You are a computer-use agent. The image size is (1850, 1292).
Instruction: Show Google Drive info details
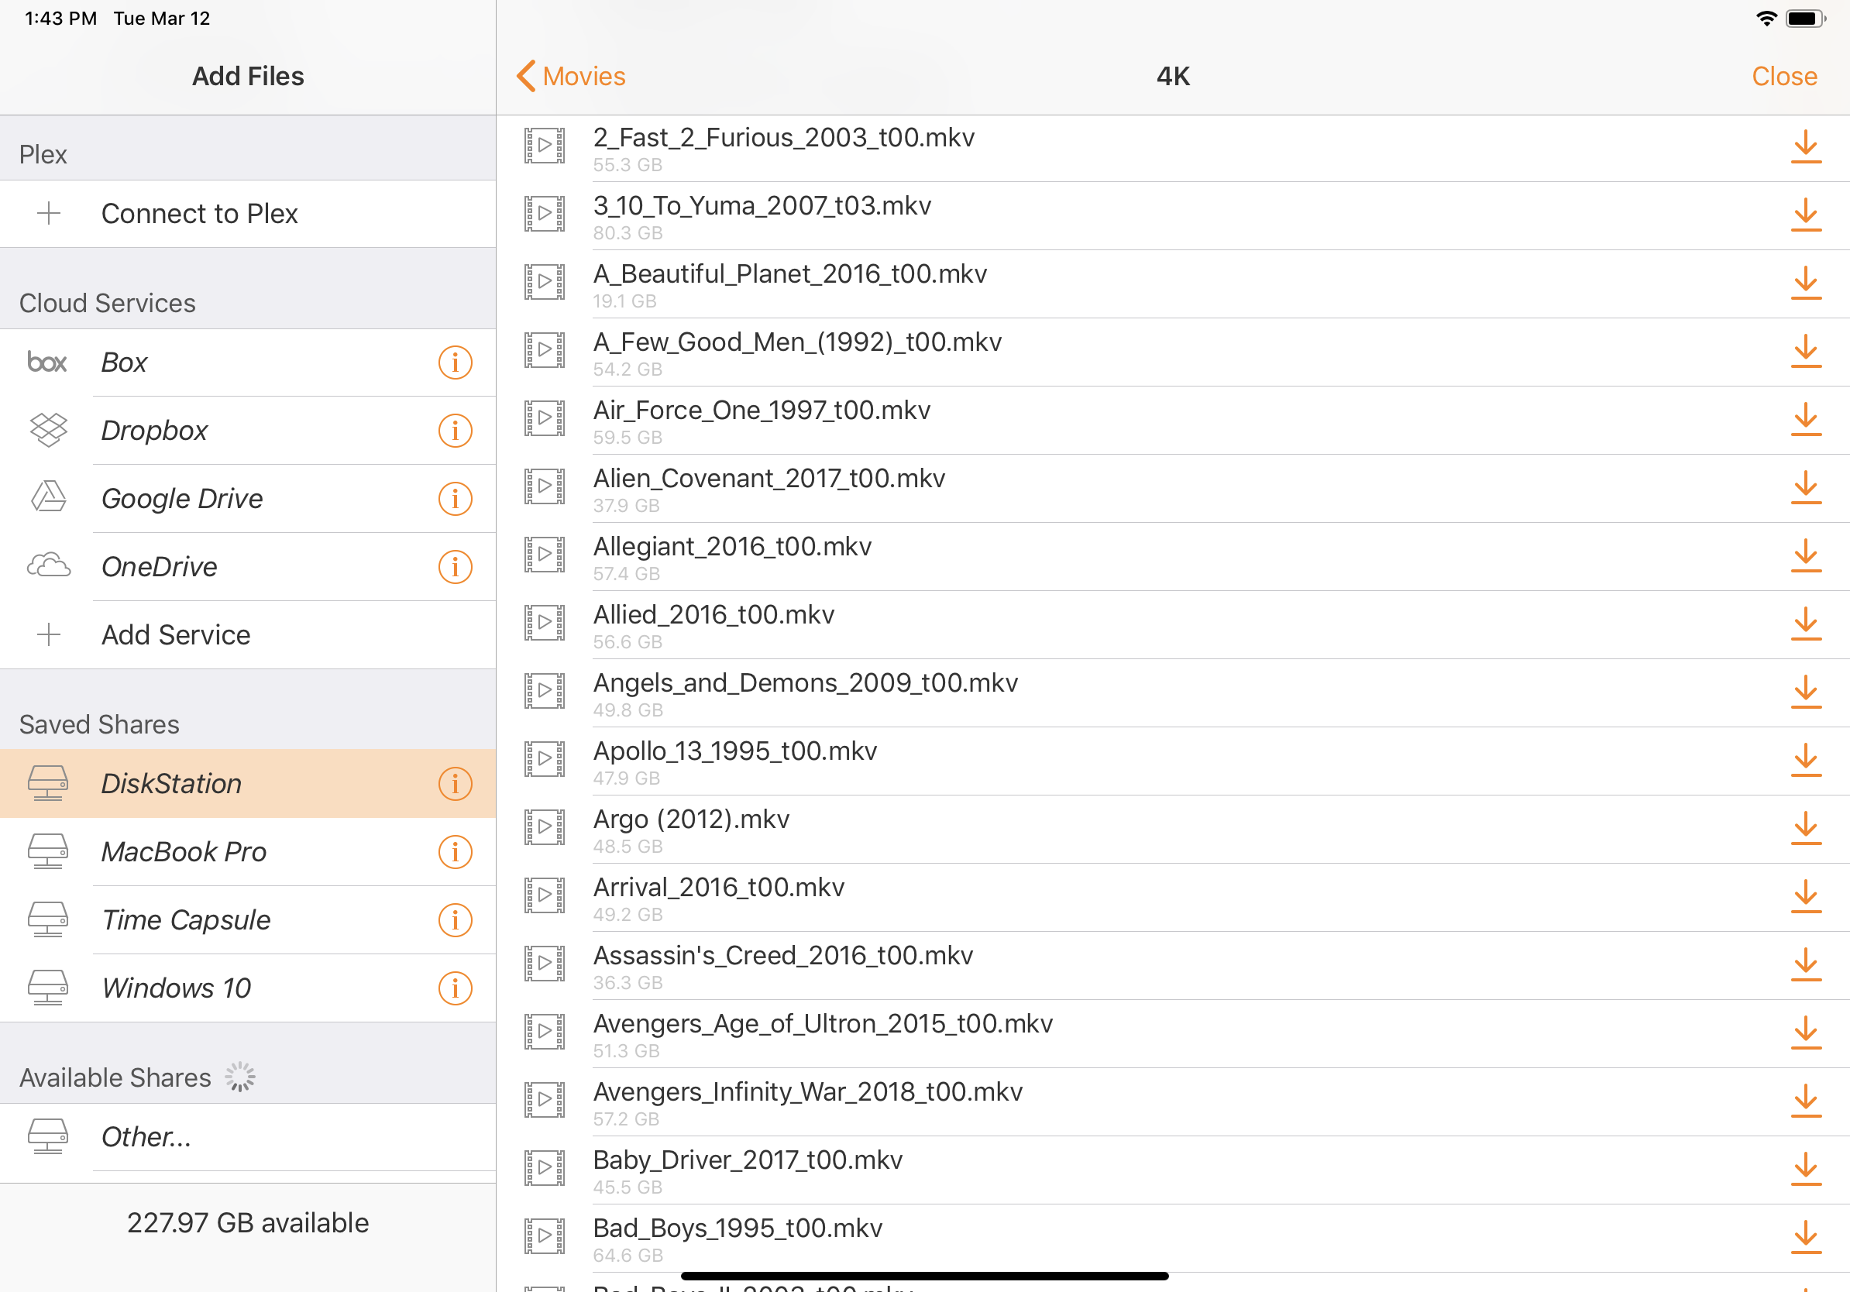click(x=455, y=499)
